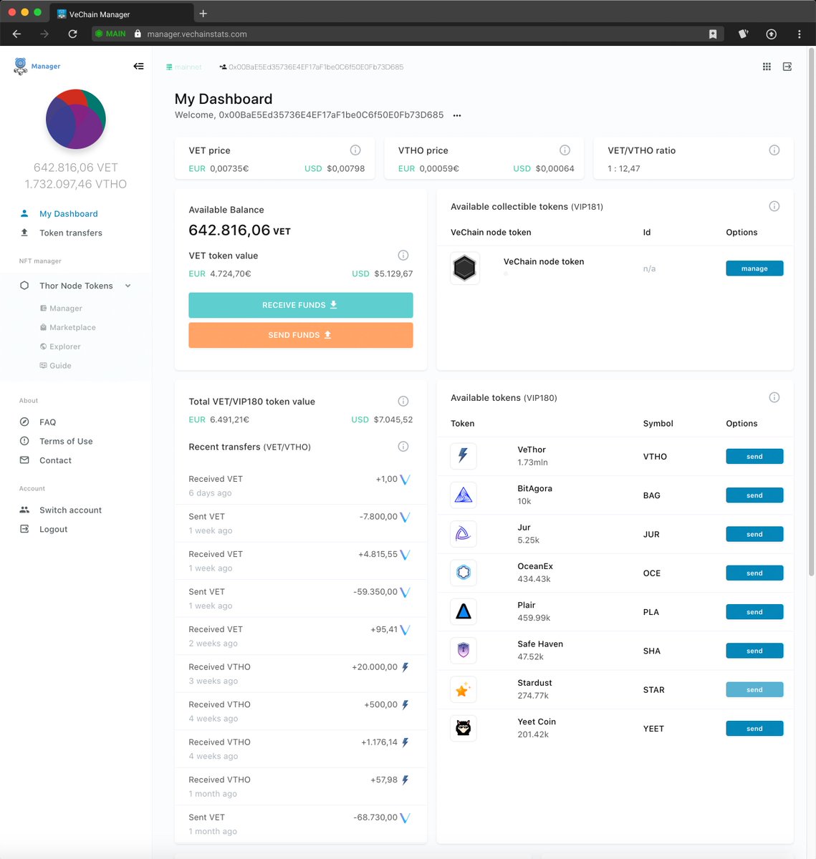
Task: Show info for Total VET/VIP180 token value
Action: point(403,402)
